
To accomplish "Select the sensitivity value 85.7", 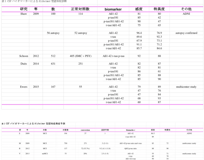I will click(x=139, y=48).
